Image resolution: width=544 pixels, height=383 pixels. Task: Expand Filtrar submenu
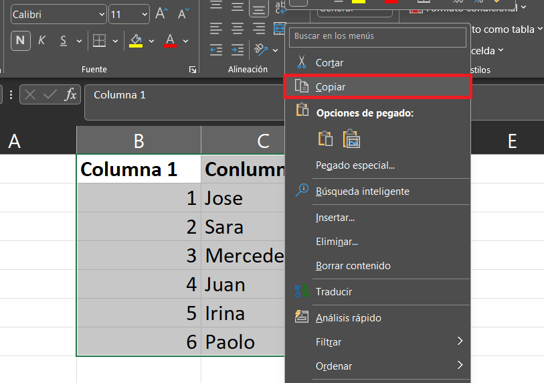[x=377, y=342]
